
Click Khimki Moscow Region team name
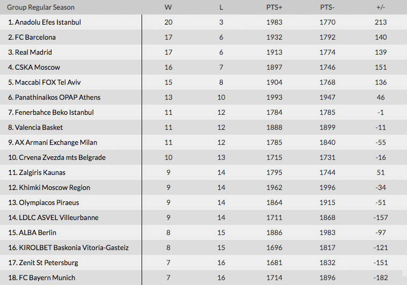(x=49, y=188)
